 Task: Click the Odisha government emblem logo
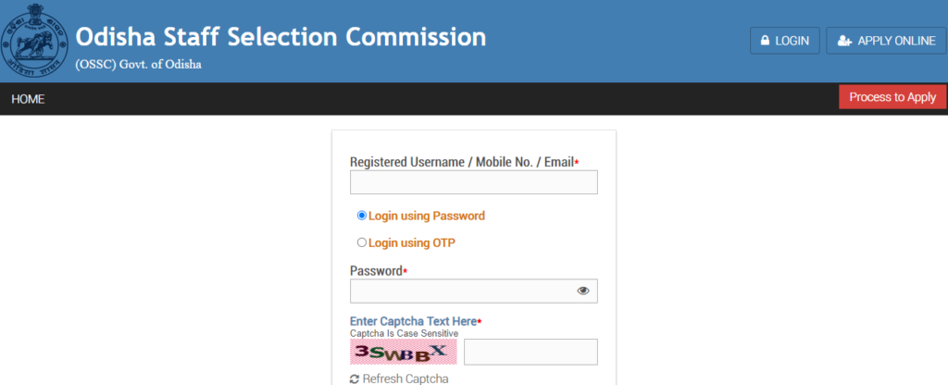35,41
